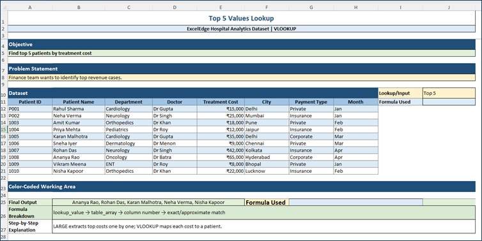Click the ₹65,000 treatment cost cell
Viewport: 482px width, 241px height.
(221, 157)
